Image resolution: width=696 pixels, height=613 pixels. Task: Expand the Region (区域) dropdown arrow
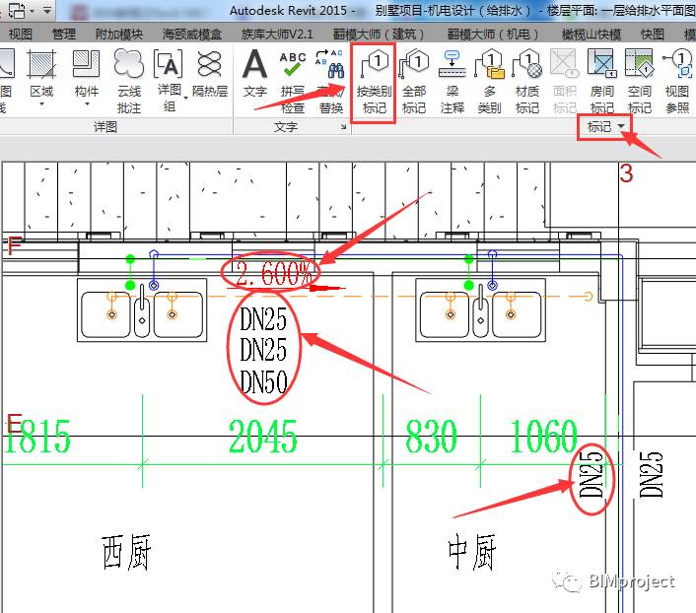tap(41, 104)
